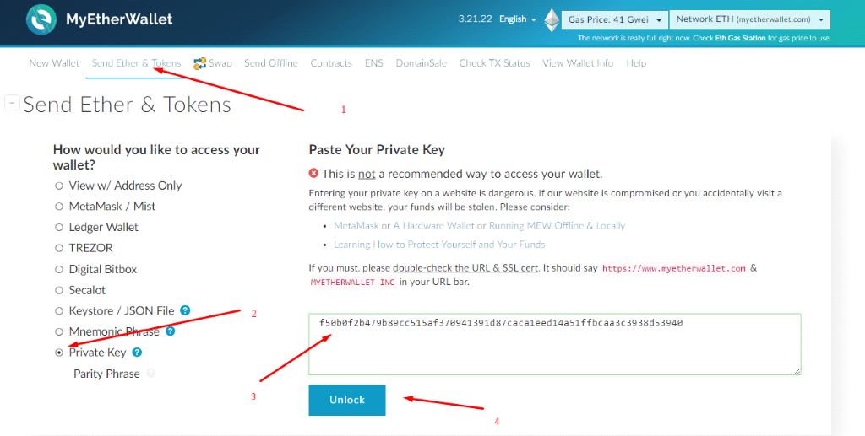
Task: Go to the Contracts tab
Action: 331,63
